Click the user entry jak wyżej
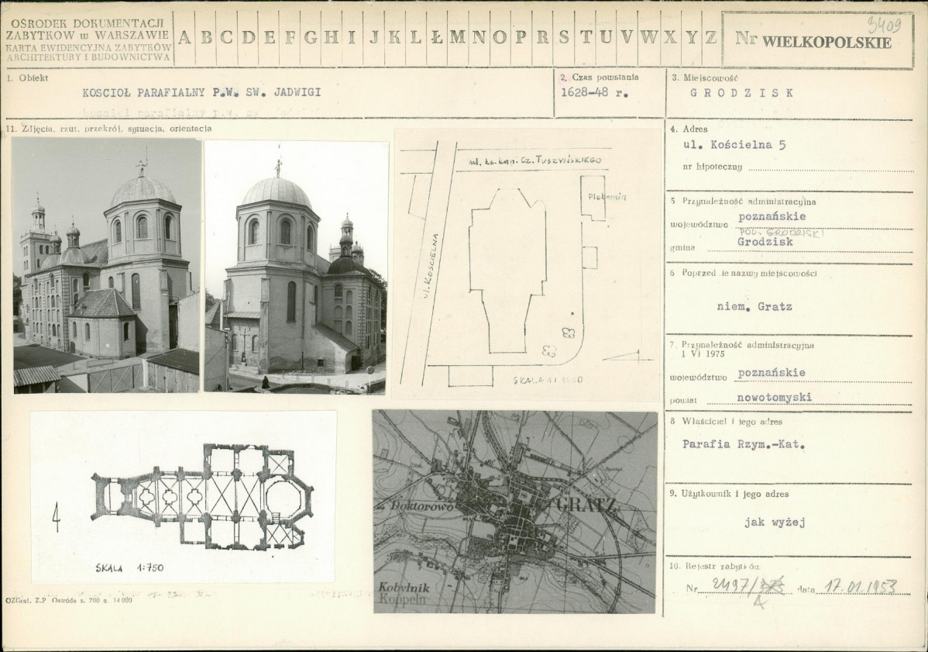The width and height of the screenshot is (928, 652). tap(774, 522)
